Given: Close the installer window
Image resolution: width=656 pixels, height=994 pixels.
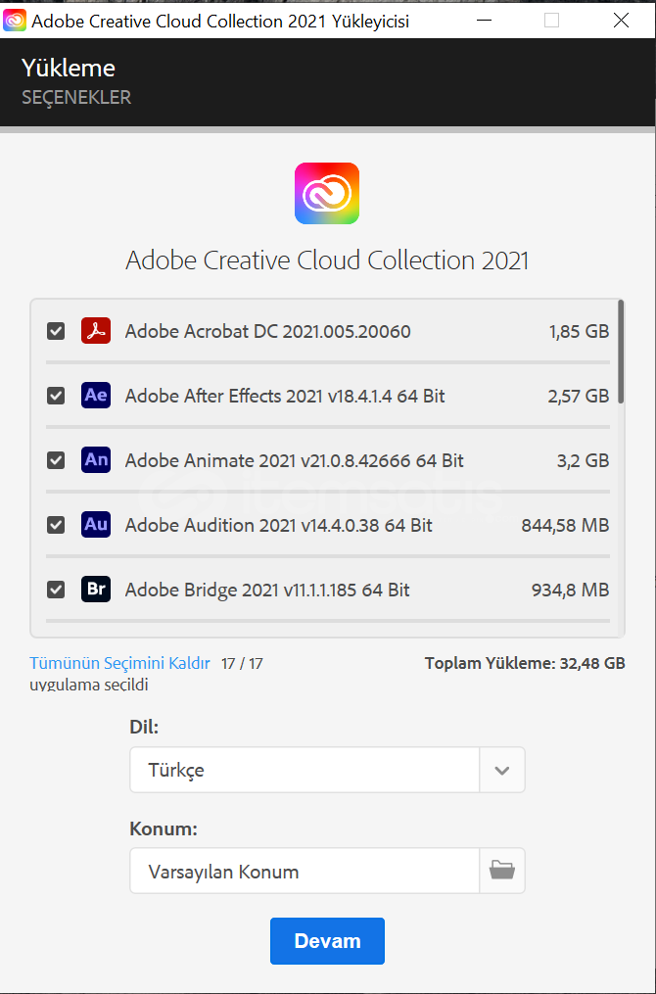Looking at the screenshot, I should (621, 20).
